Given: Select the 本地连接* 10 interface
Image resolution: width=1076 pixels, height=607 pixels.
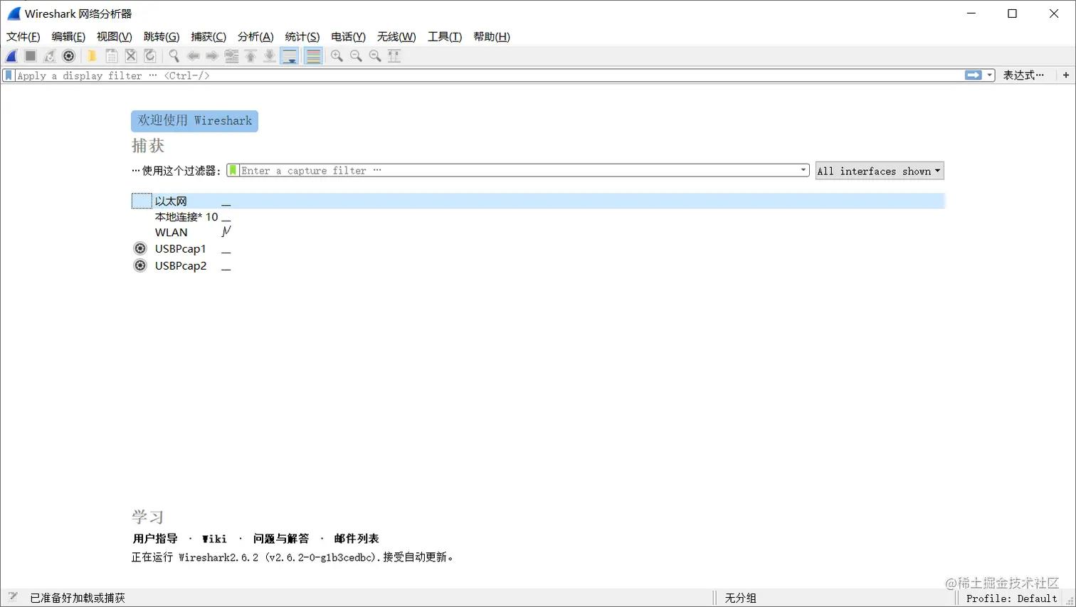Looking at the screenshot, I should [186, 217].
